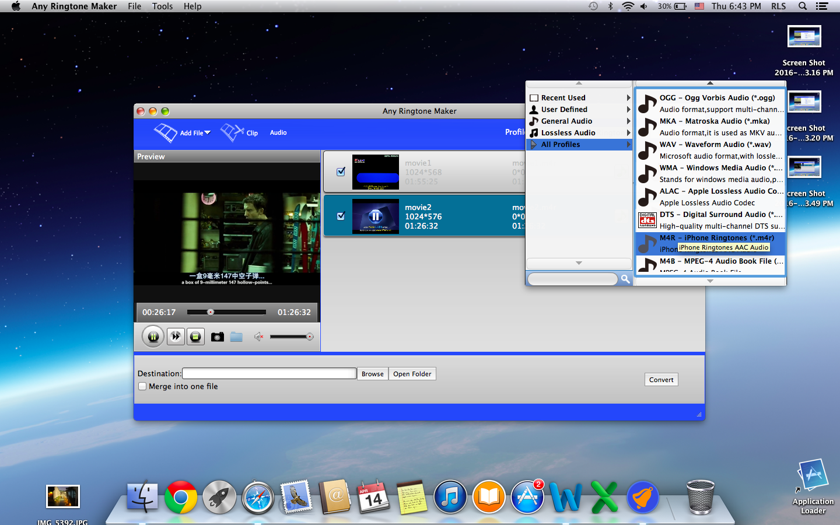Expand User Defined profile category

click(579, 109)
